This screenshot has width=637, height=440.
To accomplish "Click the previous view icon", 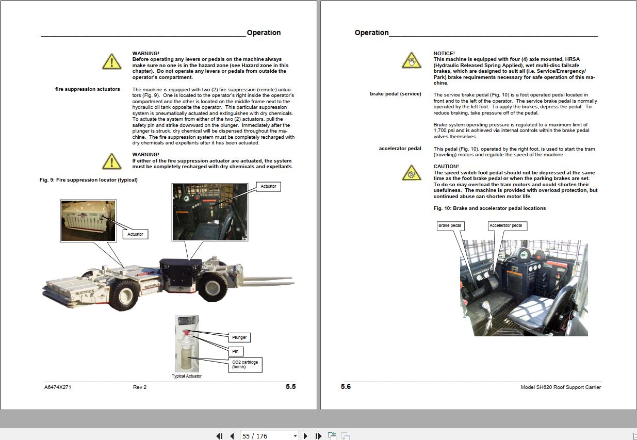I will click(331, 436).
